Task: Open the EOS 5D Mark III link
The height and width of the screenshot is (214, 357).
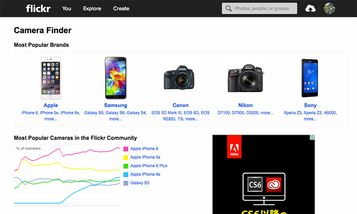Action: (x=167, y=113)
